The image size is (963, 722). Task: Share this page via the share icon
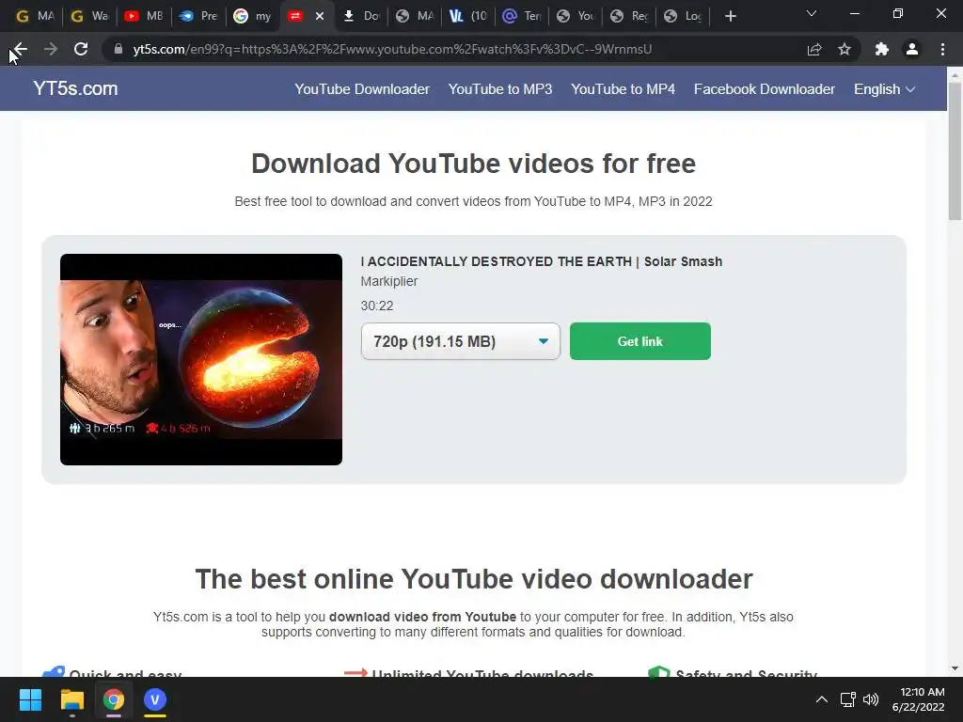click(814, 49)
